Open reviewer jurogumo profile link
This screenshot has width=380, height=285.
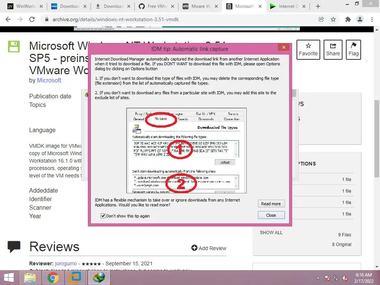[66, 263]
